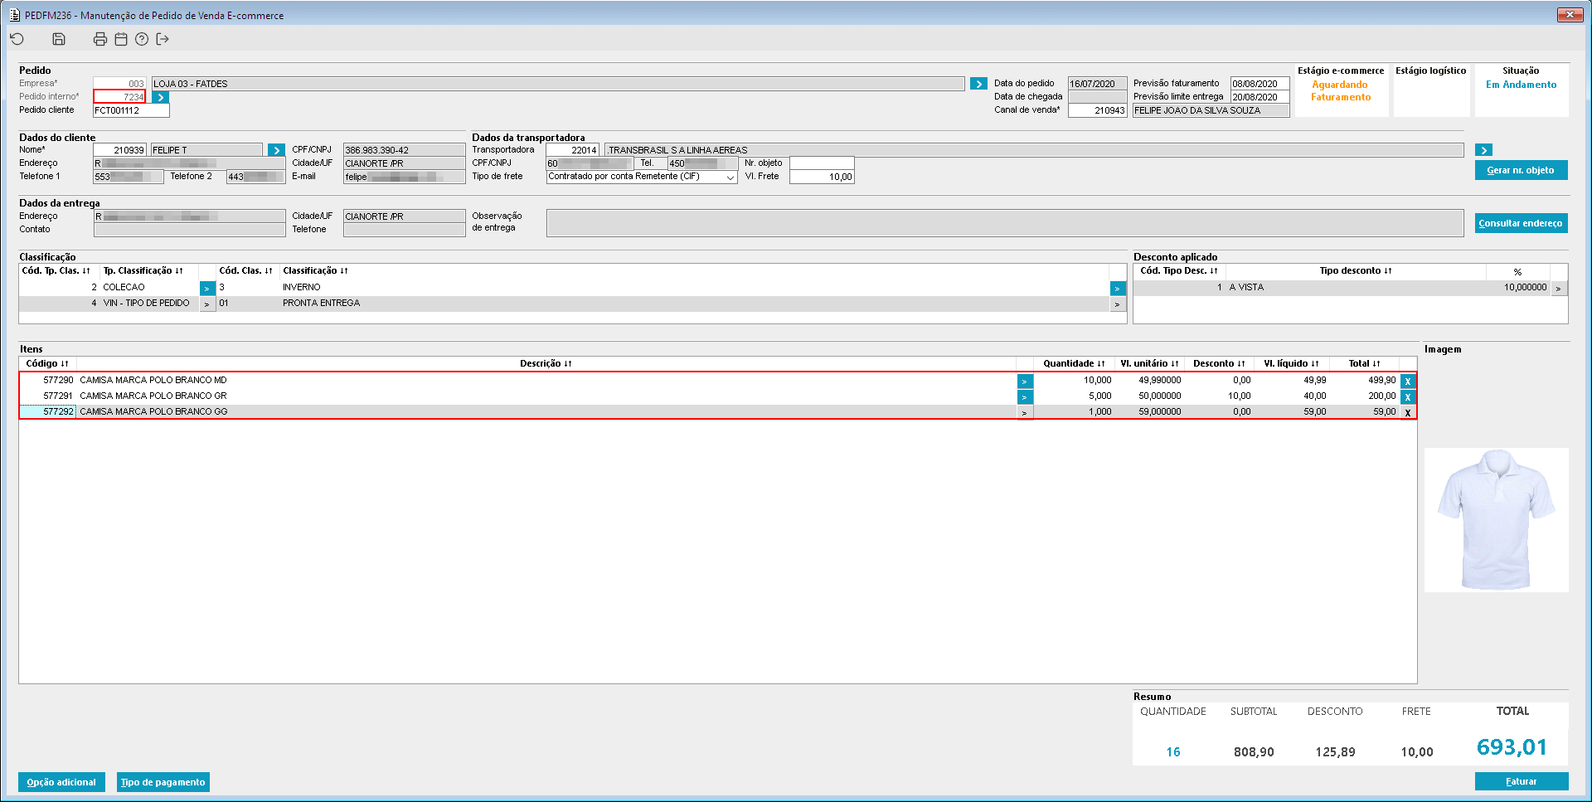1592x802 pixels.
Task: Click lookup arrow beside Pedido interno 7234
Action: pyautogui.click(x=161, y=97)
